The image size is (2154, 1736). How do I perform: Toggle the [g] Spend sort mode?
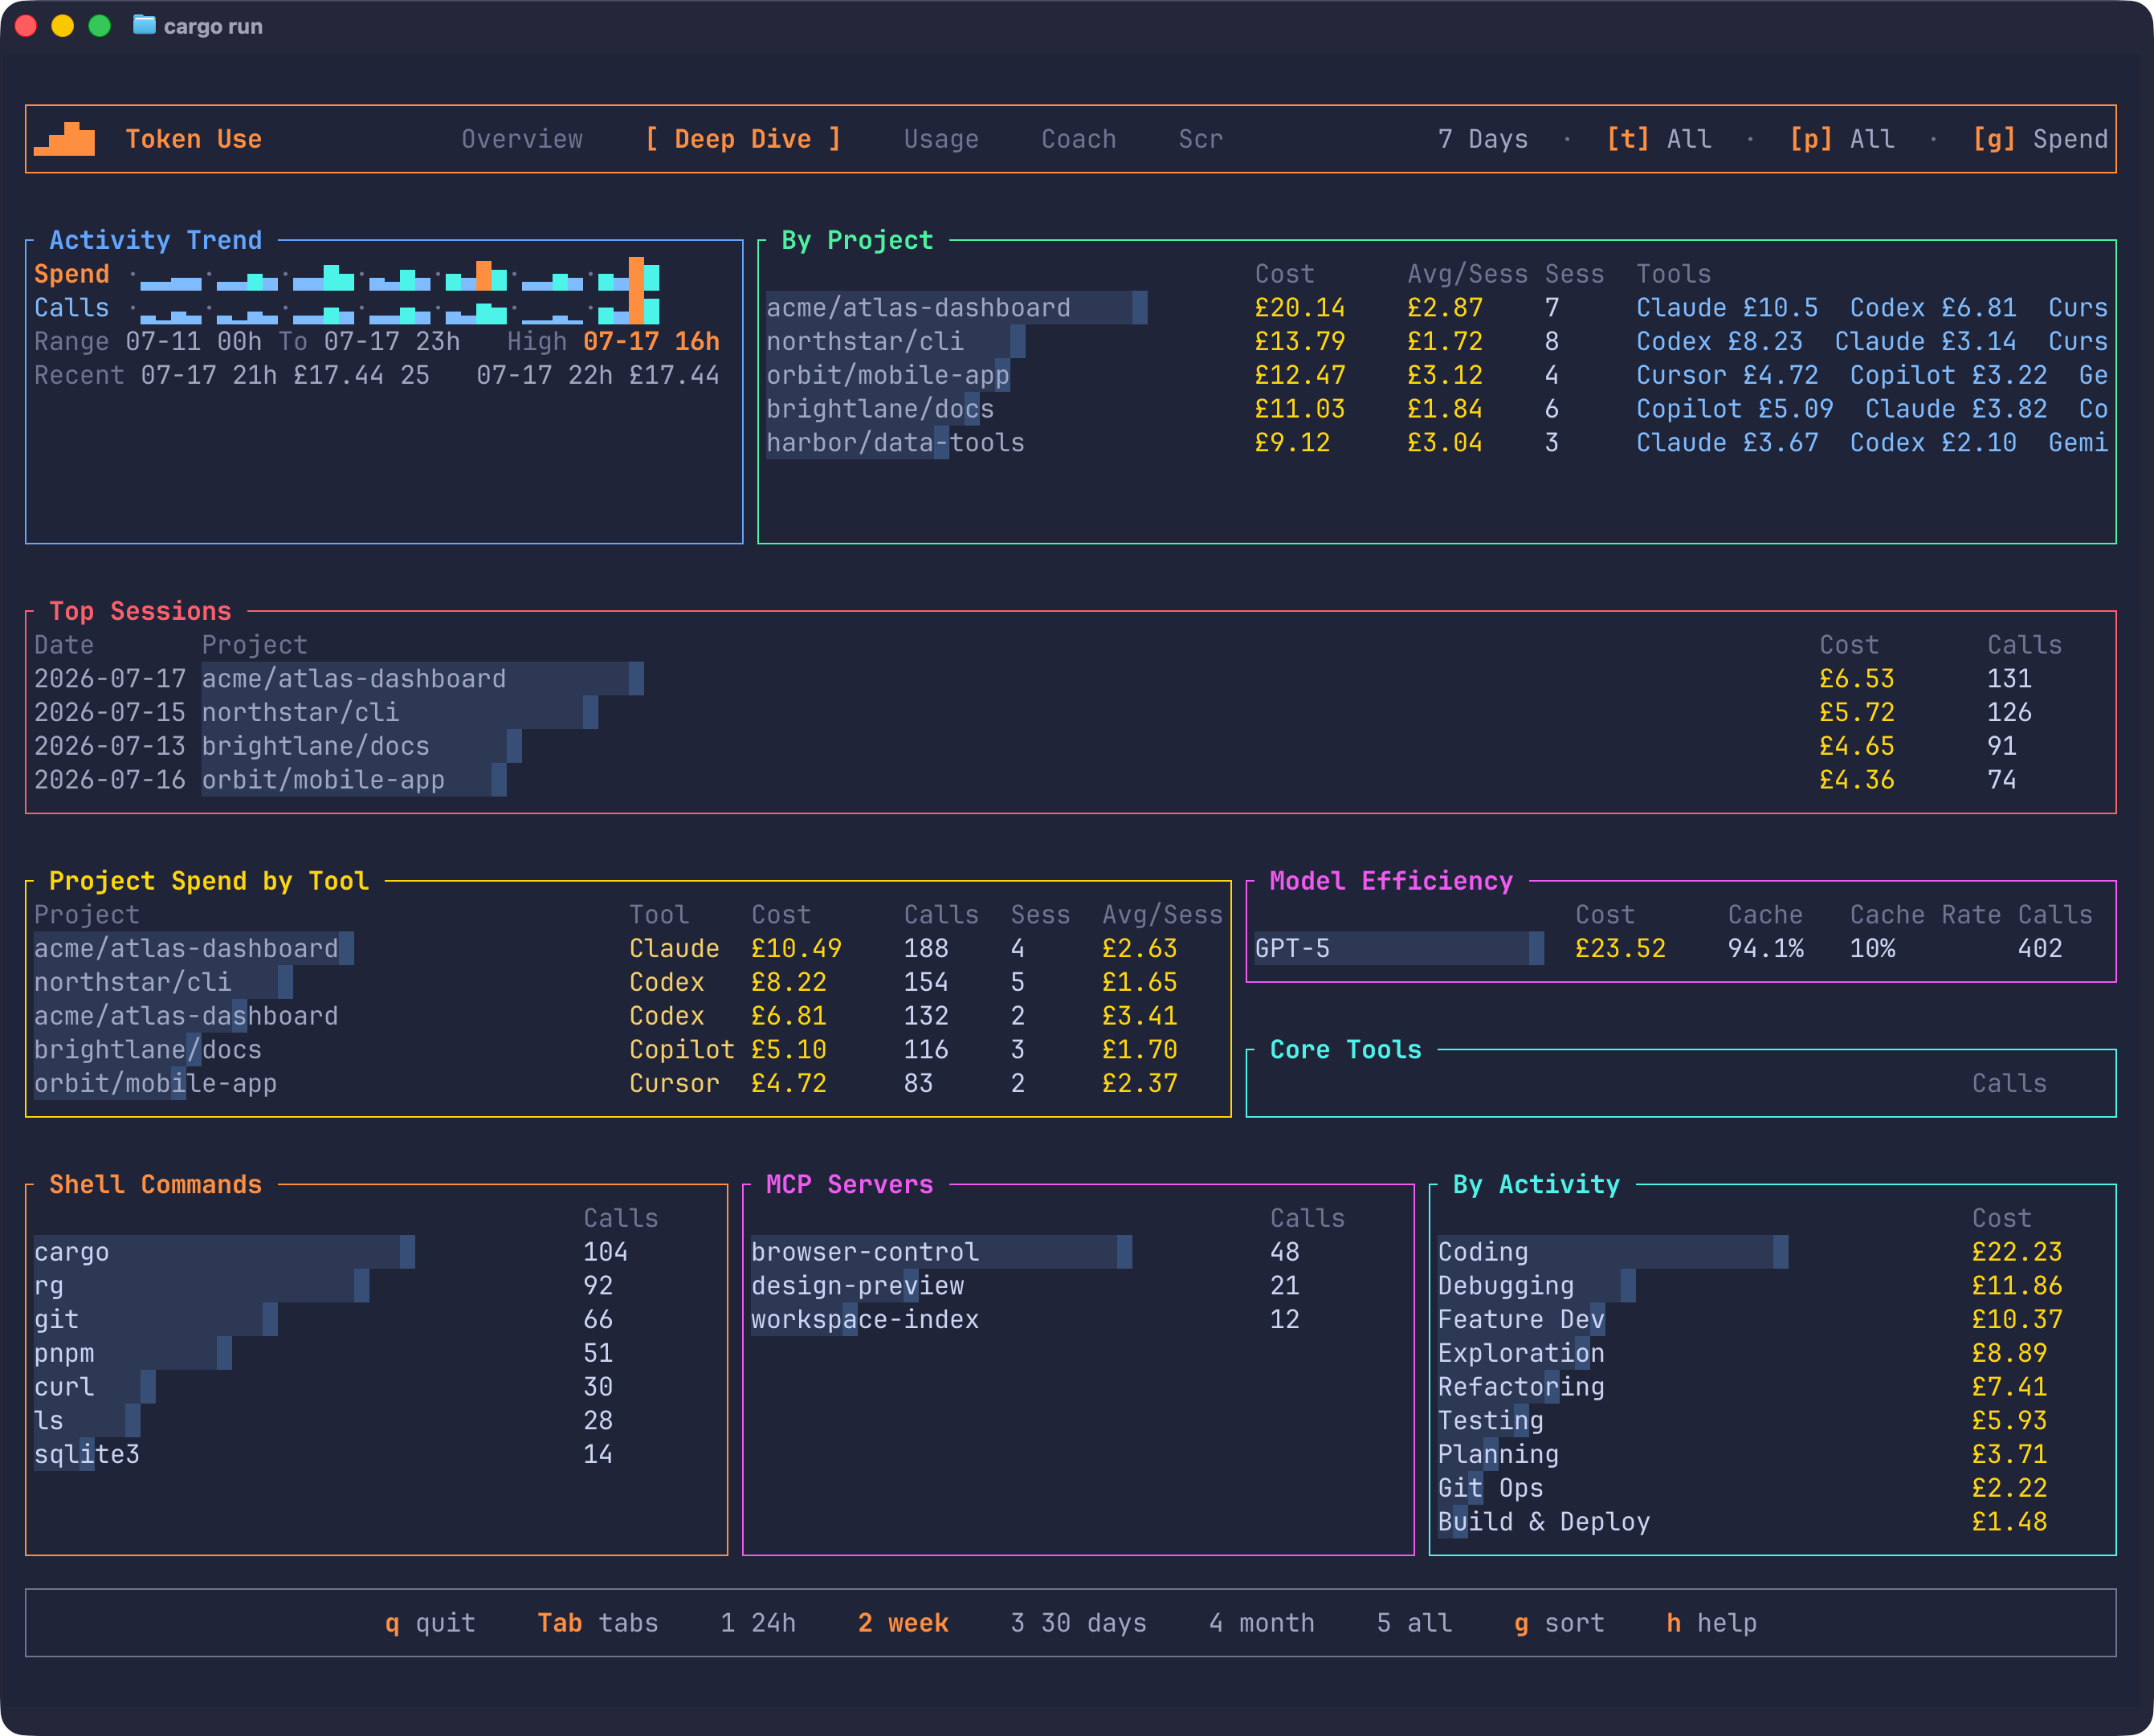click(2040, 139)
